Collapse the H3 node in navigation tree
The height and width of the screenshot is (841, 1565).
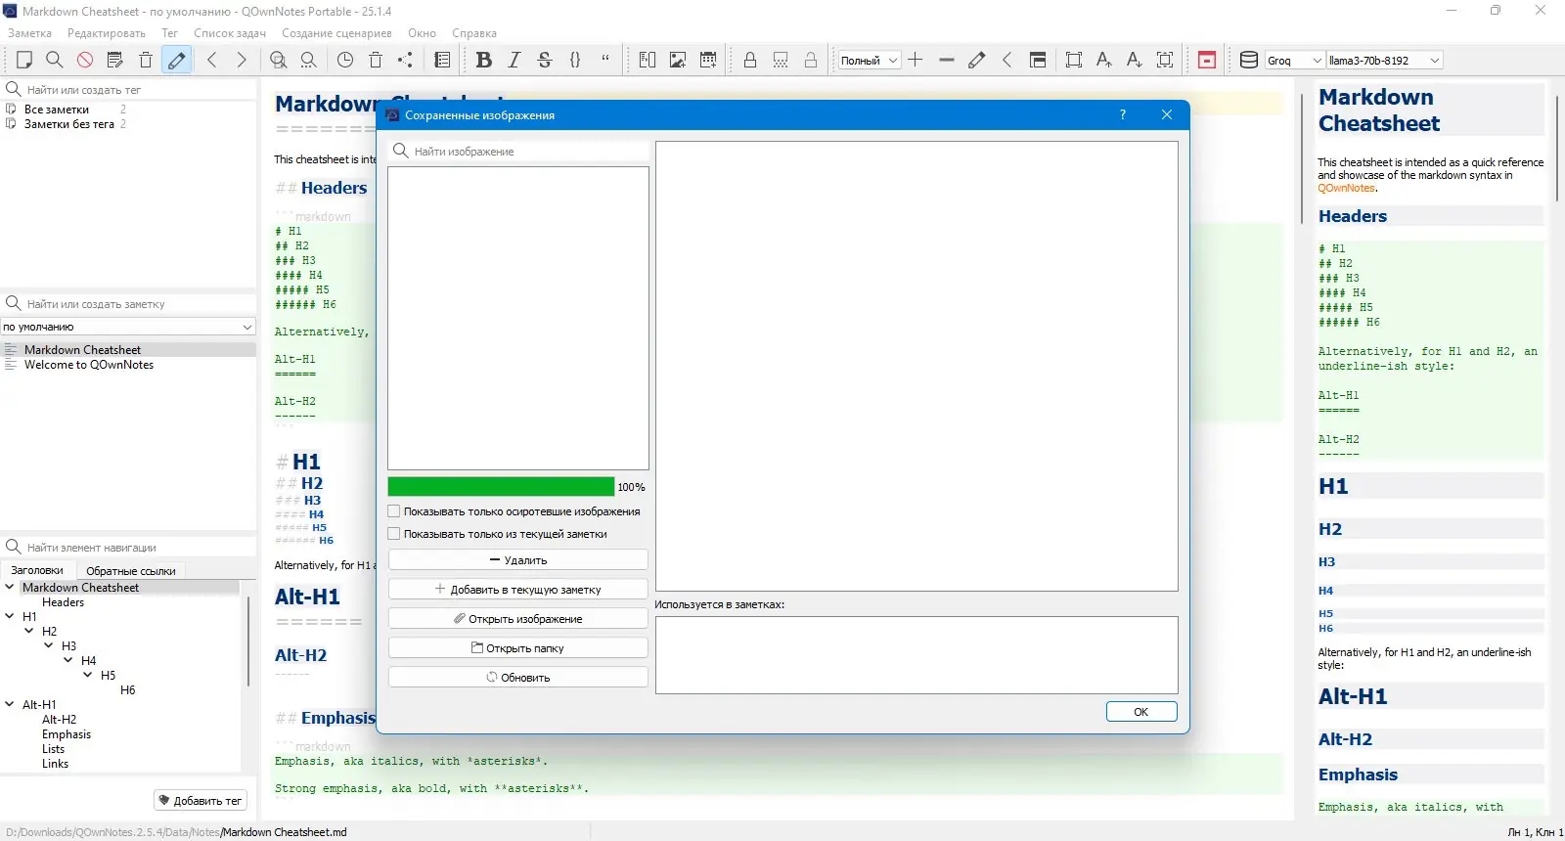49,645
